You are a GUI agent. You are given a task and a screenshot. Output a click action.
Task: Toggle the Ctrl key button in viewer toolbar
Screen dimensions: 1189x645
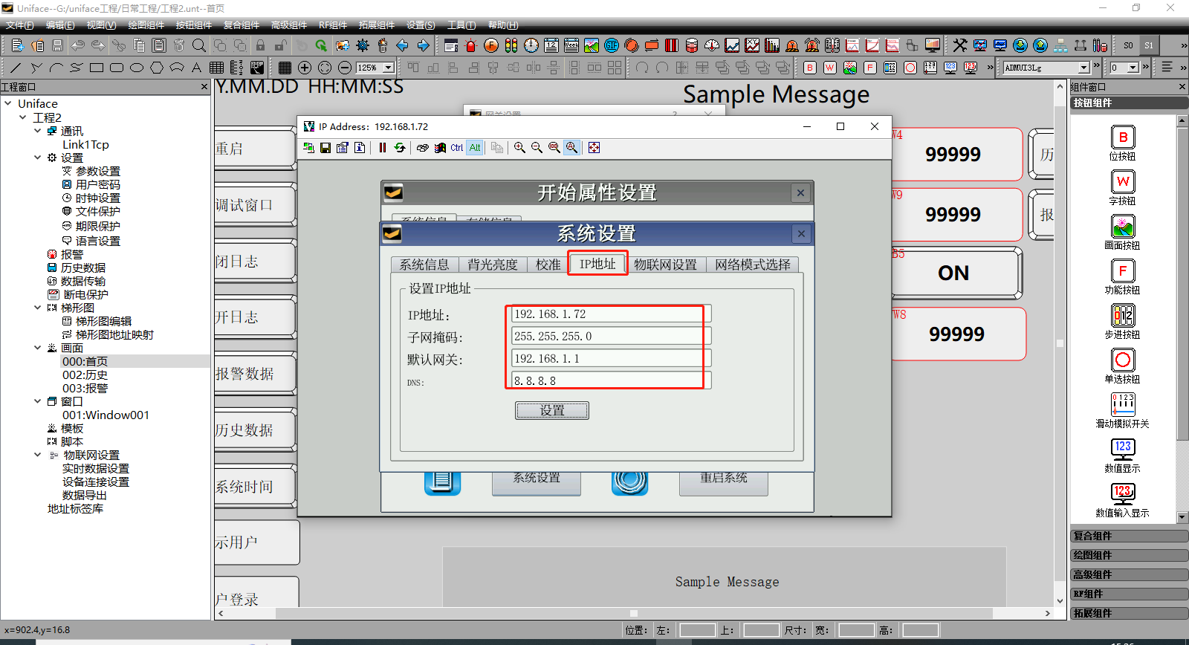pos(457,148)
